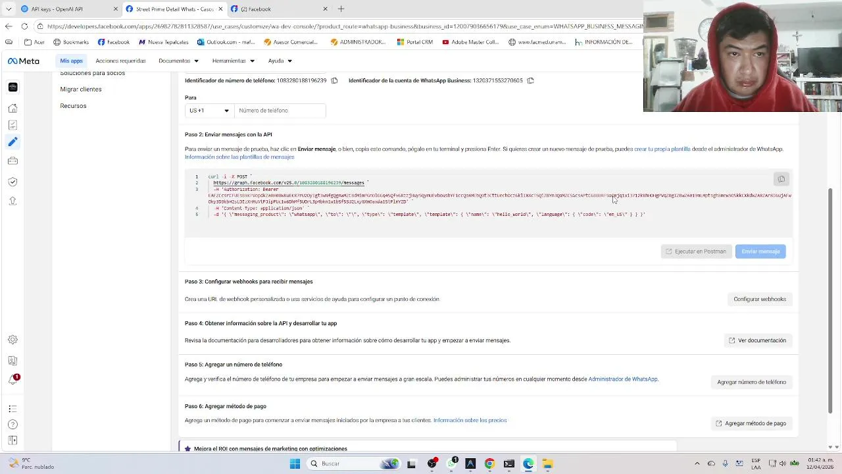Open File Explorer from the taskbar
Viewport: 842px width, 474px height.
[547, 463]
